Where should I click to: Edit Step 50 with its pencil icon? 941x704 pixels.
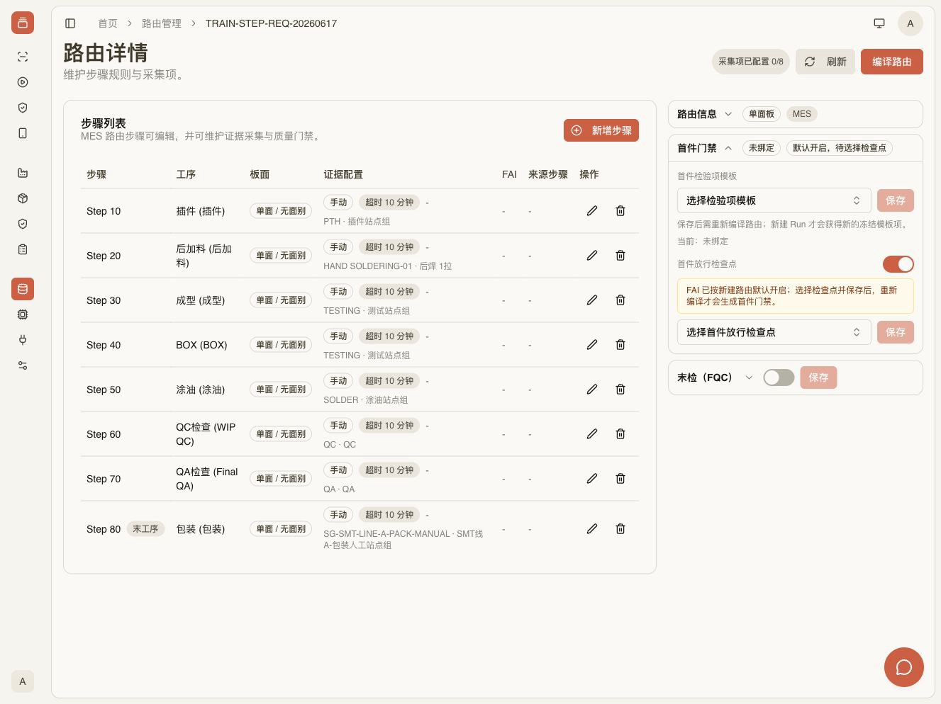592,390
